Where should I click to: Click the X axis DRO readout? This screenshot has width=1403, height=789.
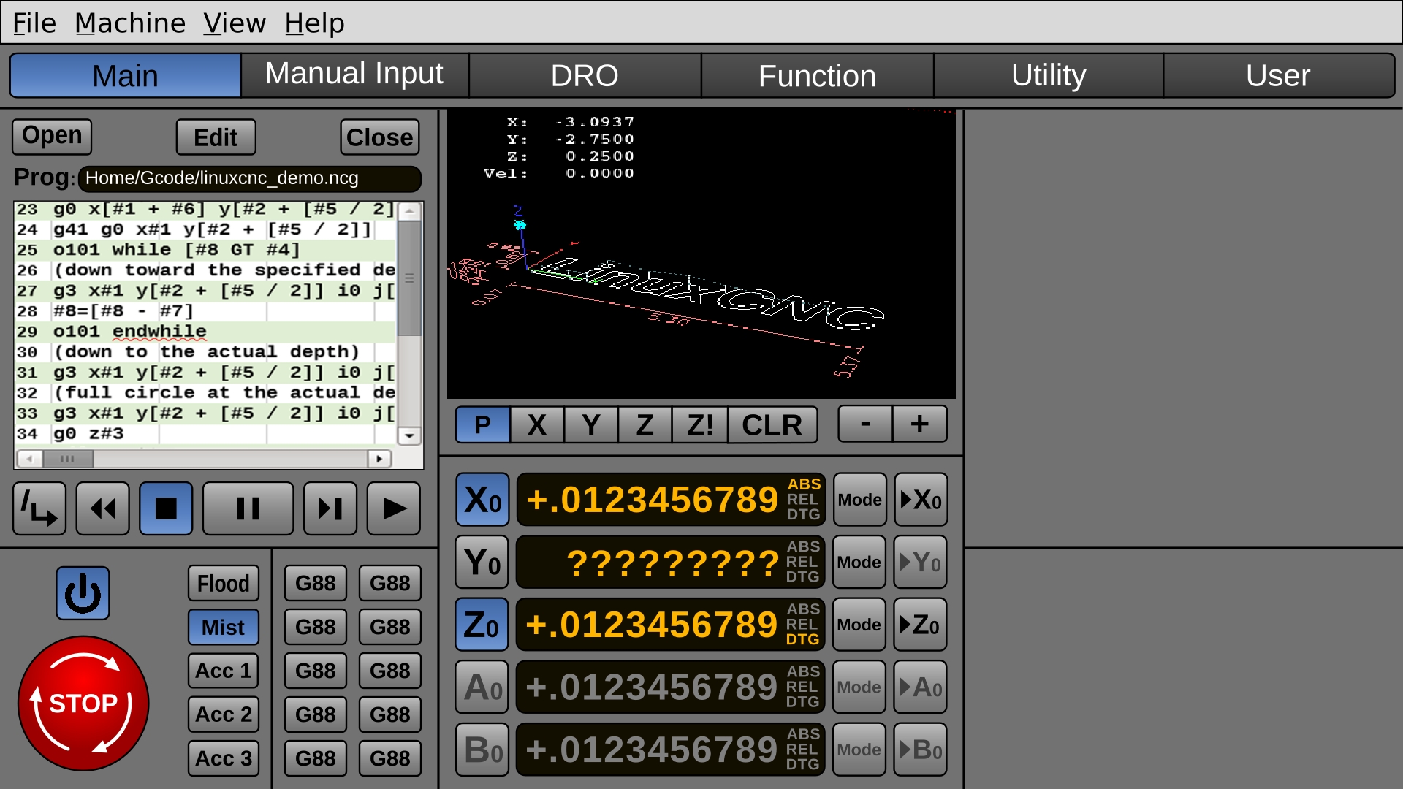pos(671,500)
